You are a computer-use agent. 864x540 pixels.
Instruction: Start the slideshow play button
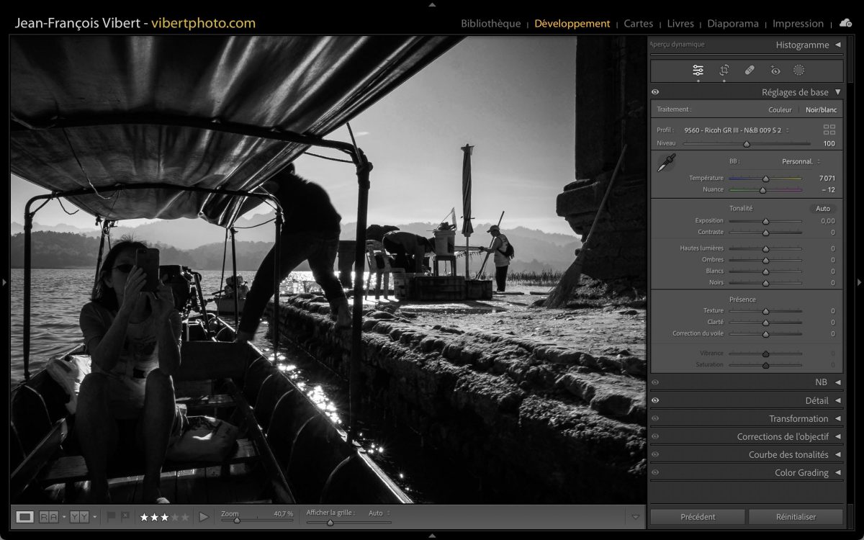(204, 516)
